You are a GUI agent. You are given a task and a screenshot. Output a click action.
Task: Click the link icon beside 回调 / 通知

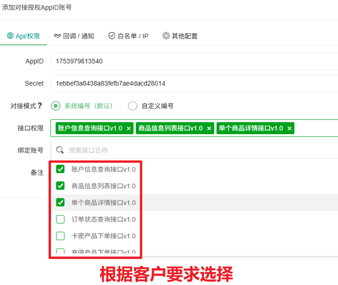tap(57, 36)
